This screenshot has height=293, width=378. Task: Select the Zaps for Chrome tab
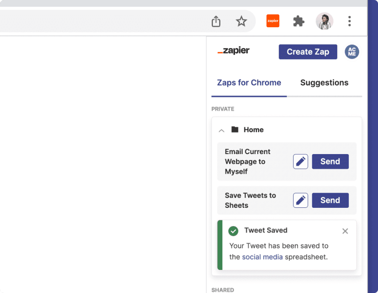click(x=249, y=83)
